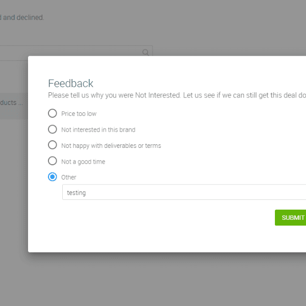The width and height of the screenshot is (306, 306).
Task: Click the 'Not interested in this brand' label
Action: 98,130
